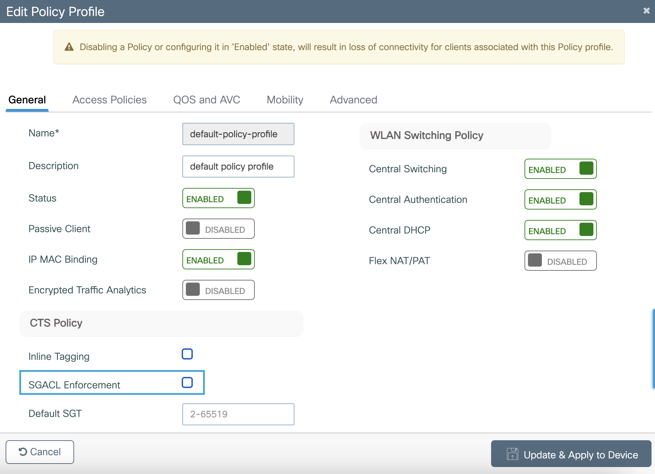This screenshot has height=474, width=655.
Task: Click Update & Apply to Device
Action: (571, 454)
